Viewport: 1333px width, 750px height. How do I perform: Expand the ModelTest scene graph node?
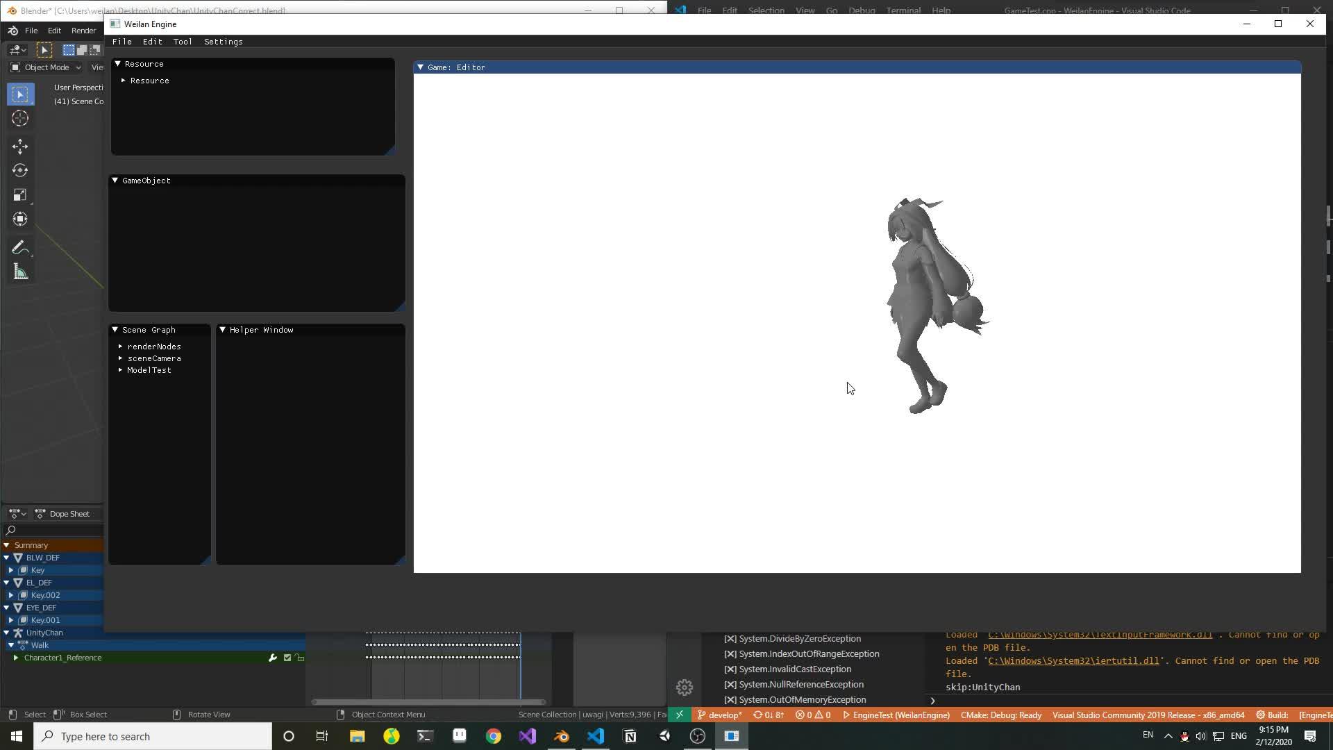pos(121,370)
